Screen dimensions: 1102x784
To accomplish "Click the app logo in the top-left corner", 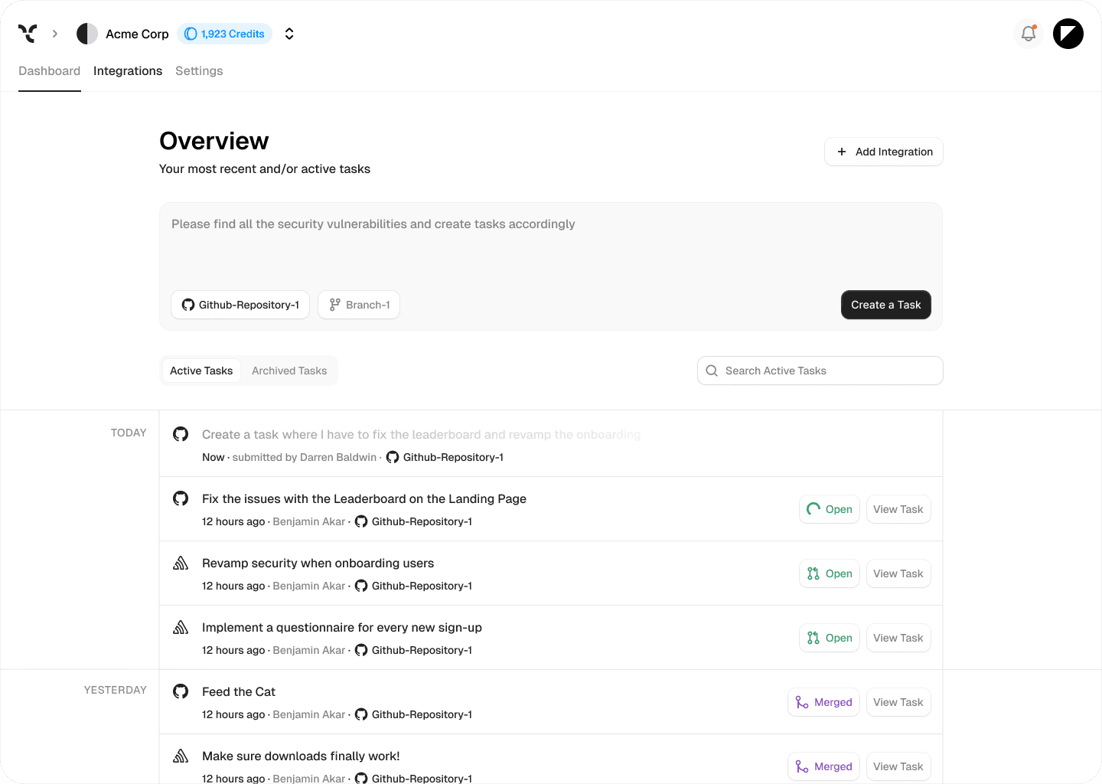I will coord(28,34).
